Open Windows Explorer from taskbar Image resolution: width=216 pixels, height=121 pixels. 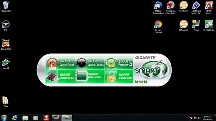25,118
